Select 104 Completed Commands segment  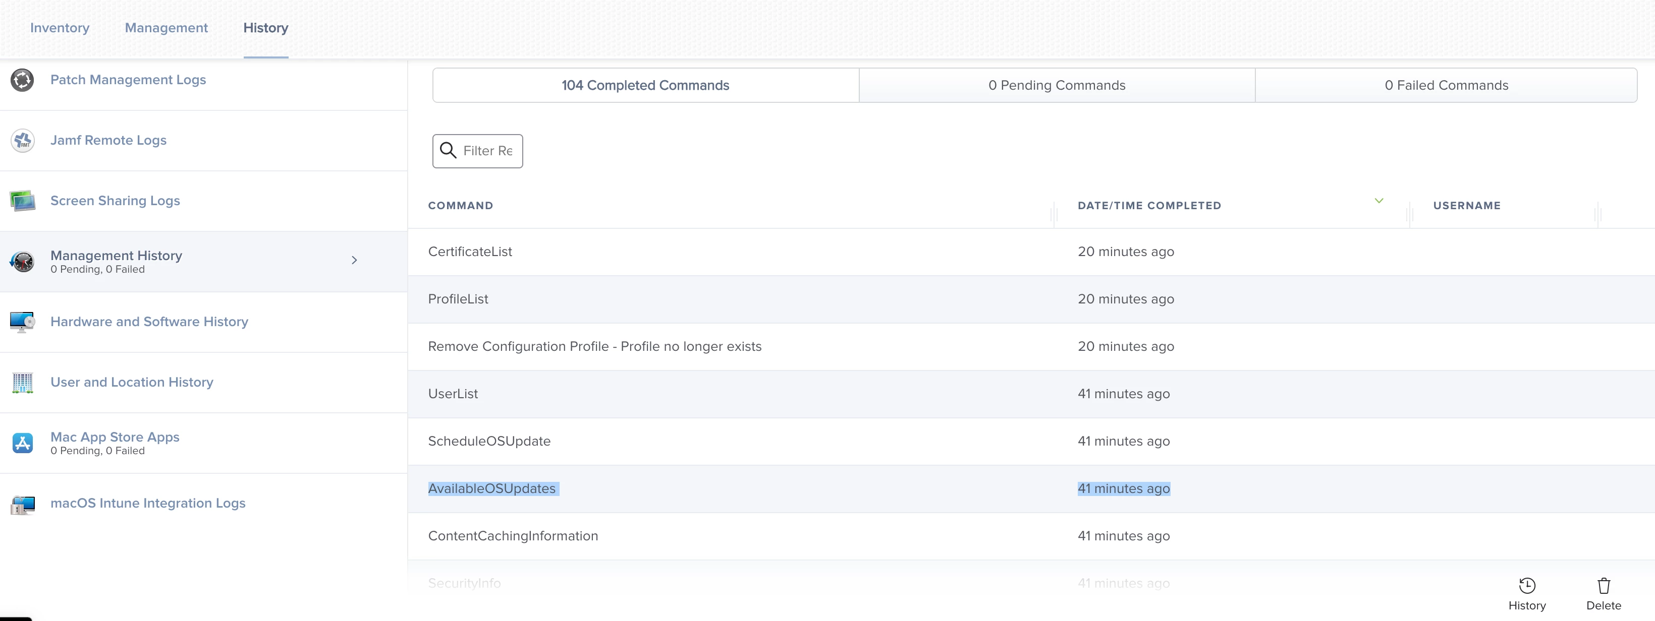[x=645, y=85]
